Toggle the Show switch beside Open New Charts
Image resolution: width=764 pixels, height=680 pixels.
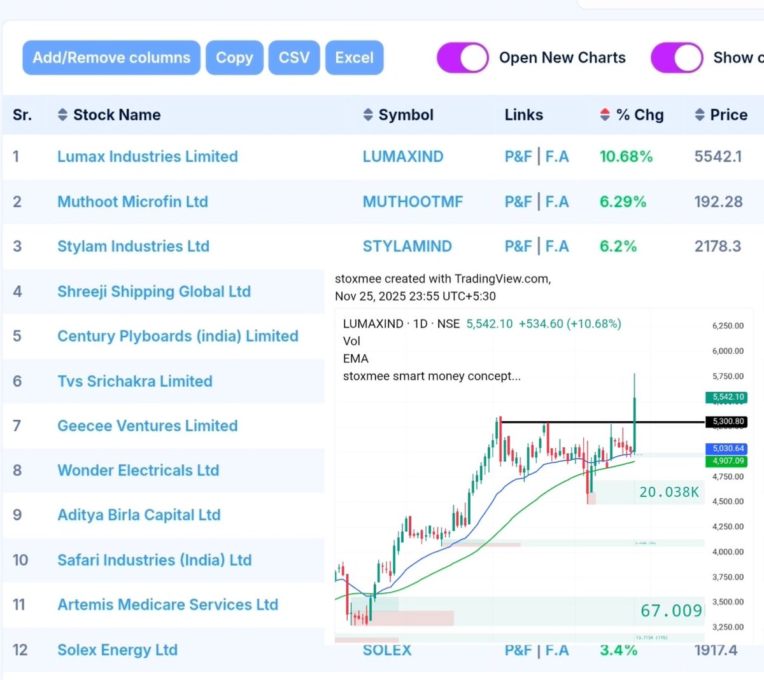click(677, 58)
